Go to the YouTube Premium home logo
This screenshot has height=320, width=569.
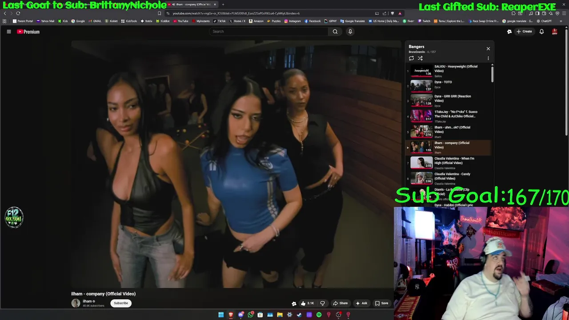pyautogui.click(x=28, y=32)
